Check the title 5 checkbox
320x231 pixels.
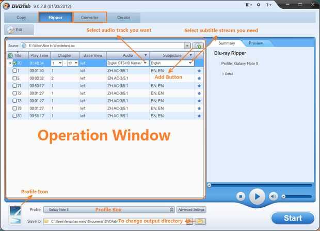point(14,79)
